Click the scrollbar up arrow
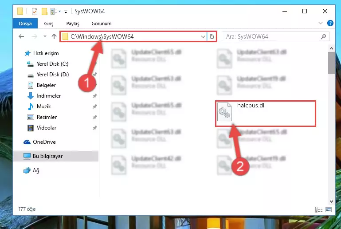The image size is (341, 229). point(331,48)
